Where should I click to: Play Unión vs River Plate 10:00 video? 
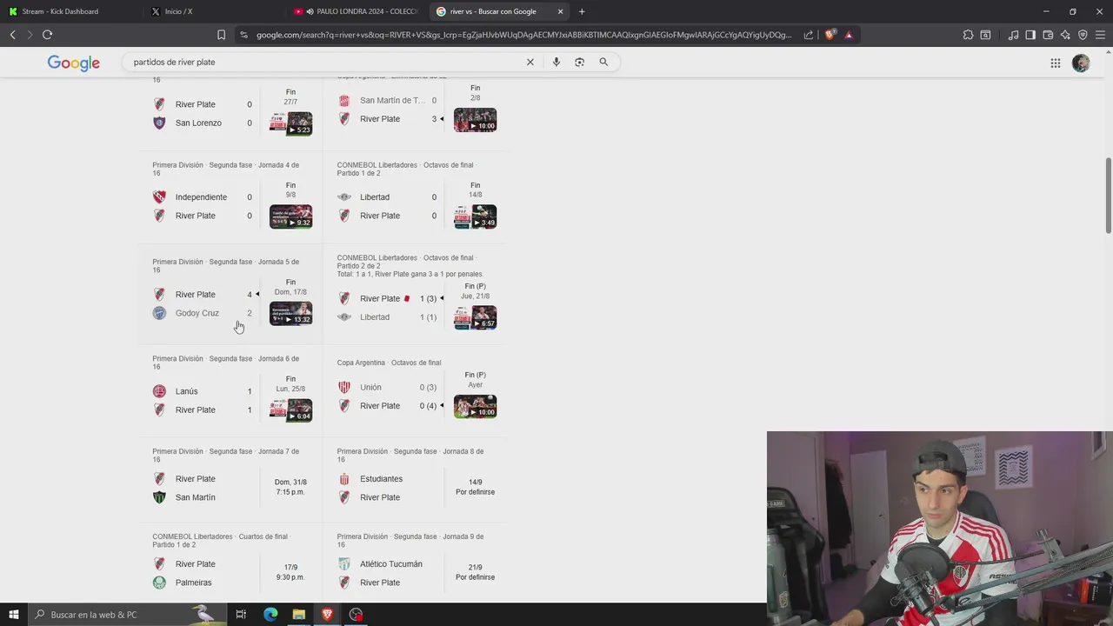pos(475,406)
